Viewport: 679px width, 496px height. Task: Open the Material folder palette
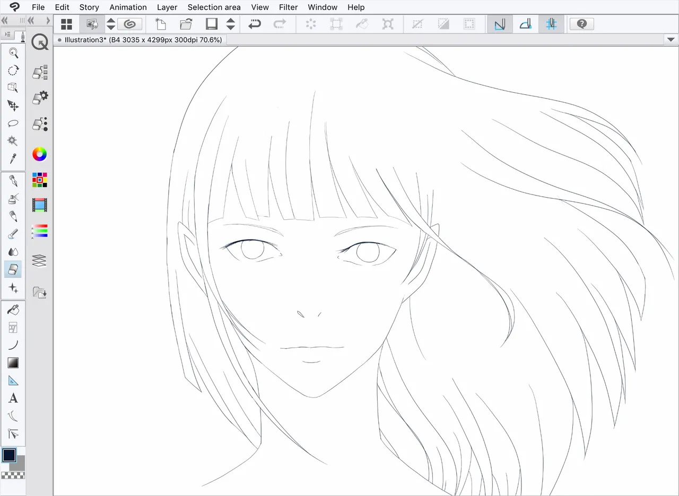point(40,291)
